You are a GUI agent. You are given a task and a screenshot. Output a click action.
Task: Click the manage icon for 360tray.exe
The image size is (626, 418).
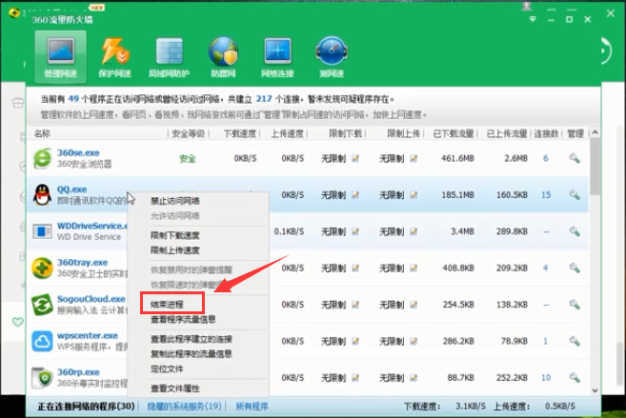[x=575, y=268]
